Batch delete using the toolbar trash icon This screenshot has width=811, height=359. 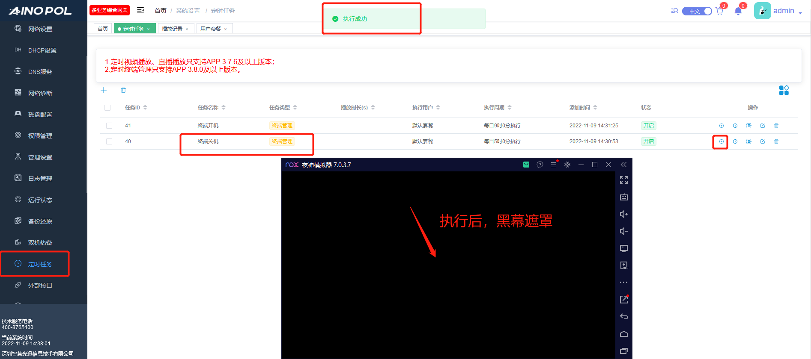pyautogui.click(x=123, y=90)
